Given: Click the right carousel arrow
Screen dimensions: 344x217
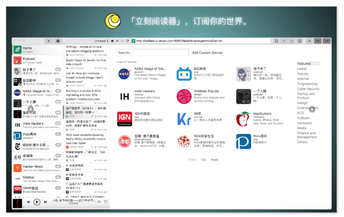Looking at the screenshot, I should click(312, 109).
